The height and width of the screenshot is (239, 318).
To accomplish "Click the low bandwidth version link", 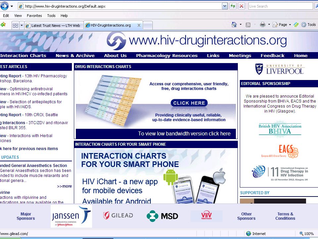I will [184, 133].
